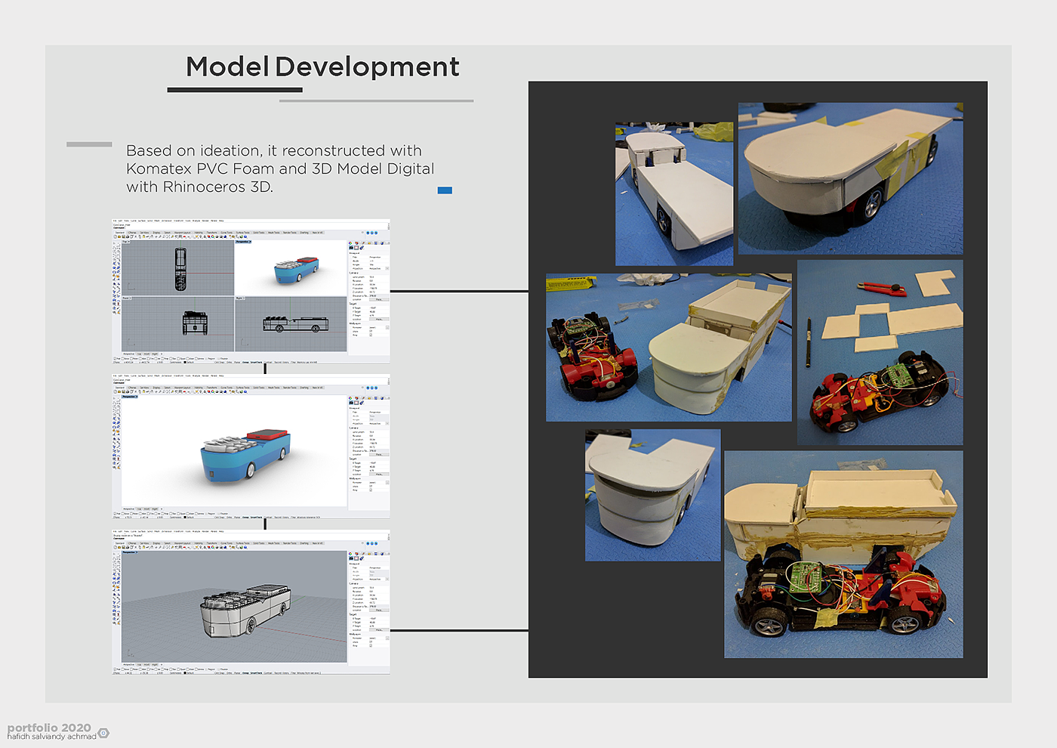Image resolution: width=1057 pixels, height=748 pixels.
Task: Click the print icon in the top Rhino toolbar
Action: pyautogui.click(x=128, y=236)
